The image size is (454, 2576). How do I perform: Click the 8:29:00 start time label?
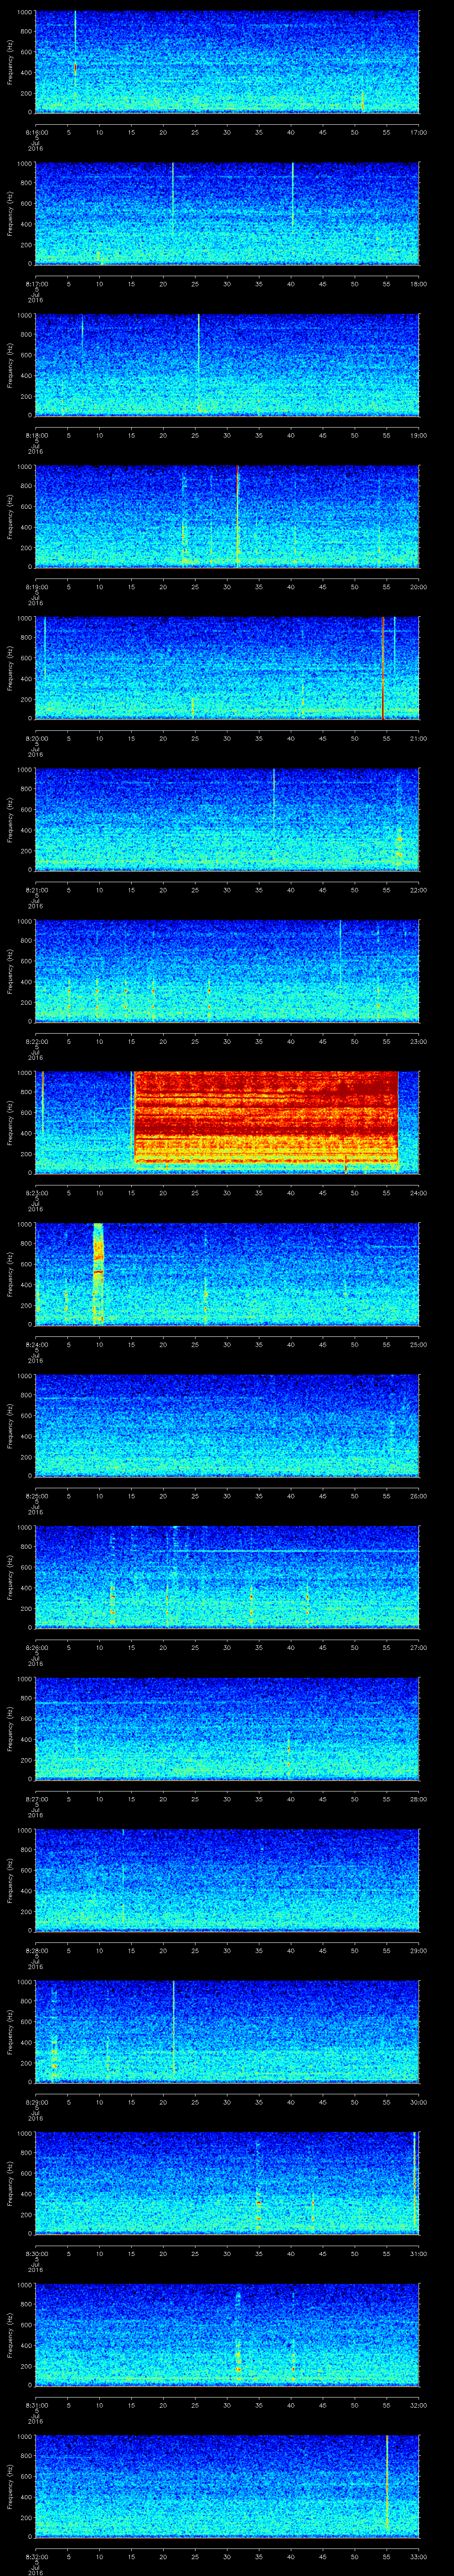pyautogui.click(x=36, y=2102)
